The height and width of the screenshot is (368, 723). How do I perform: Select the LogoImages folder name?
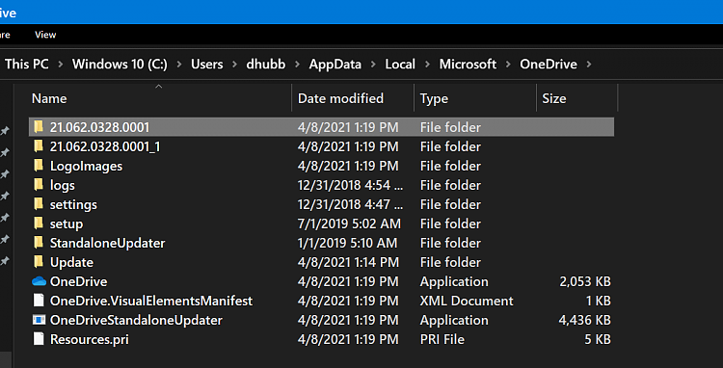[x=86, y=166]
